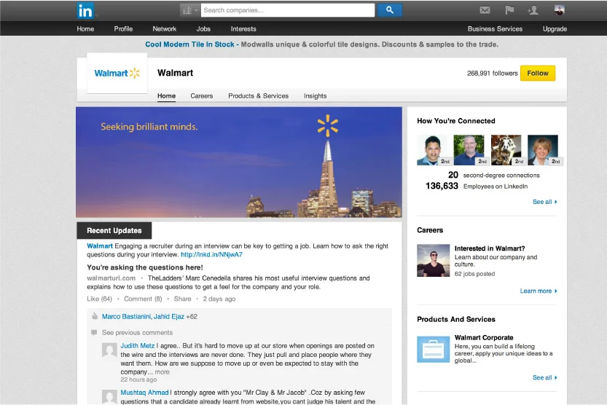Open fourth connection photo of blonde woman
The width and height of the screenshot is (607, 405).
pos(543,150)
